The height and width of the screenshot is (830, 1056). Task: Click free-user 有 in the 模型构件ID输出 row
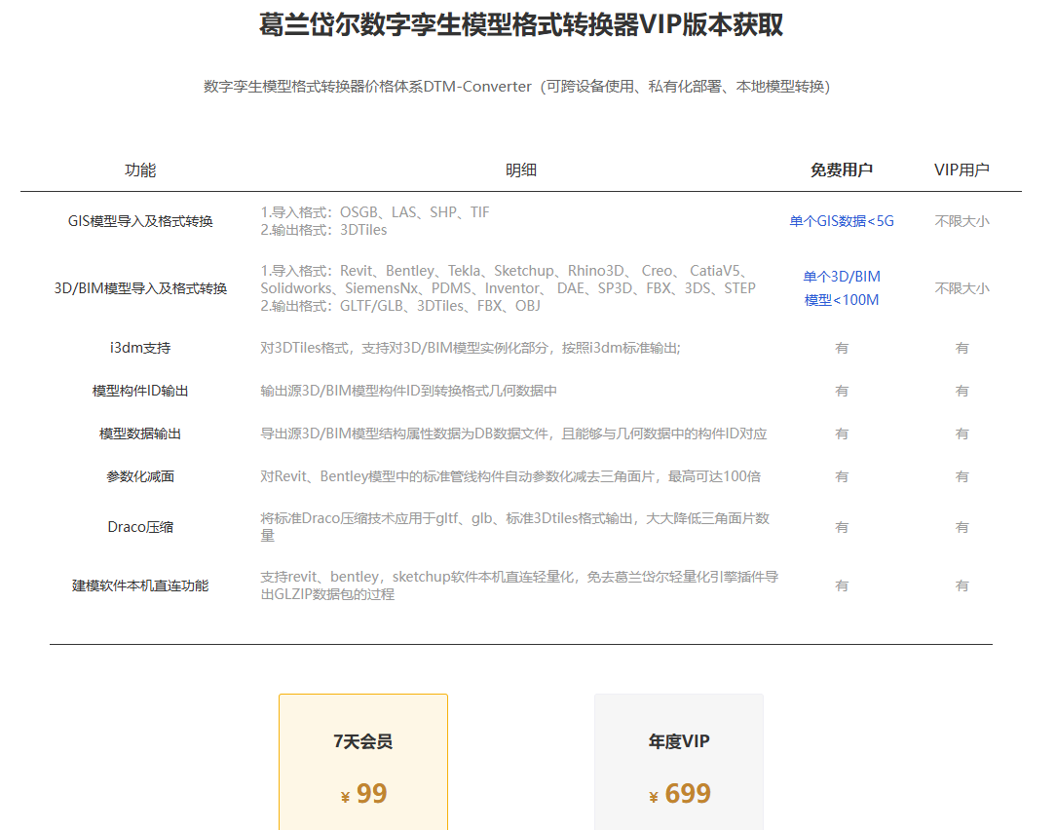tap(842, 391)
